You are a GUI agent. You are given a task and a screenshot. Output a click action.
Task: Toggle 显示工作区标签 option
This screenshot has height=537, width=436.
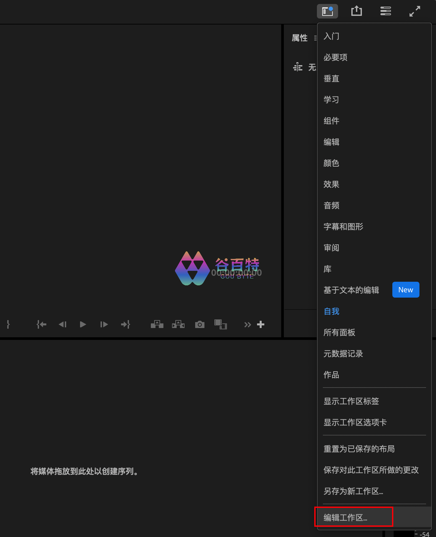(351, 401)
